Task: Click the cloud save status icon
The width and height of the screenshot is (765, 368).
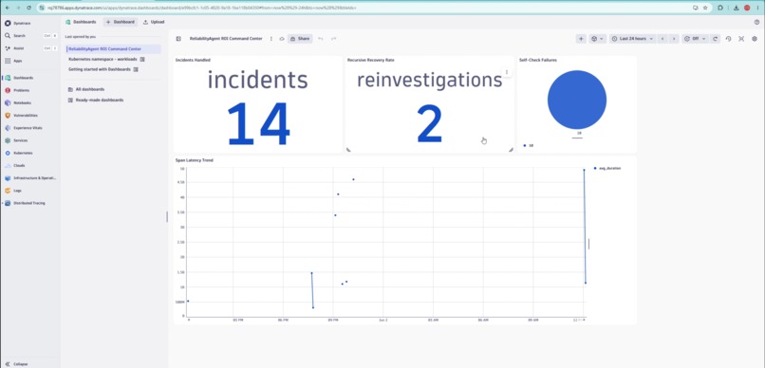Action: pyautogui.click(x=282, y=39)
